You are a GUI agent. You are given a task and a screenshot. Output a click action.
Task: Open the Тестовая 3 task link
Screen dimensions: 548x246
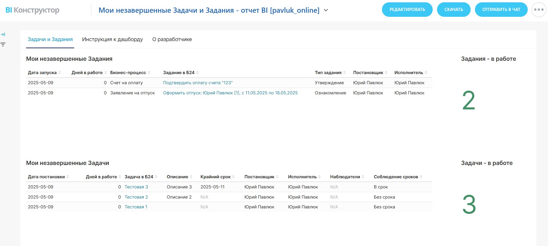coord(136,187)
